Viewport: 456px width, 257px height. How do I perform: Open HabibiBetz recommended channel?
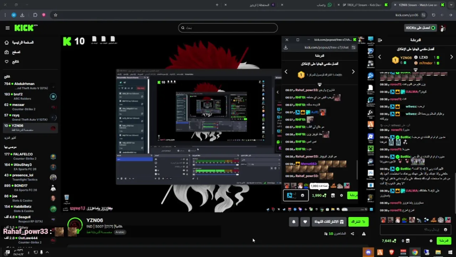(30, 208)
